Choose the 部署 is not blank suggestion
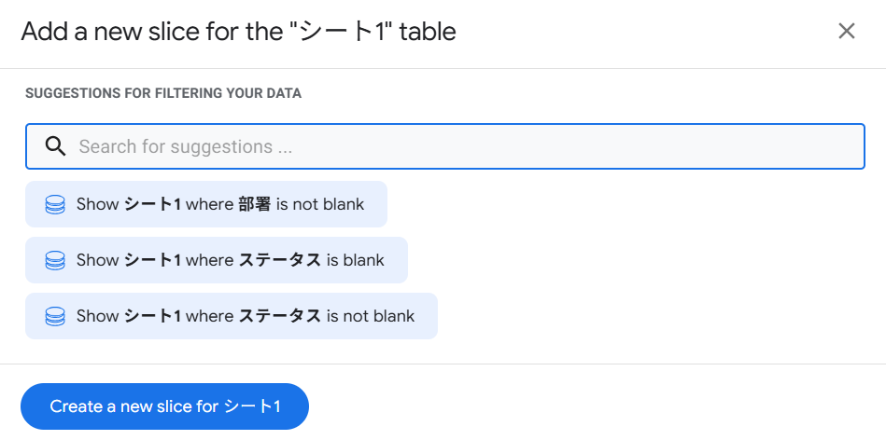Viewport: 886px width, 440px height. coord(205,204)
